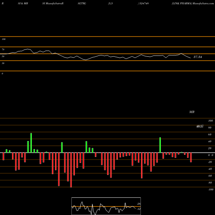This screenshot has width=215, height=215.
Task: Click the MR value "40.37"
Action: pyautogui.click(x=200, y=126)
